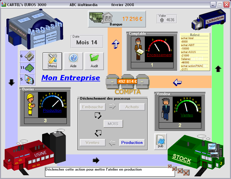This screenshot has width=231, height=179.
Task: Select the Windows software stock icon
Action: (30, 79)
